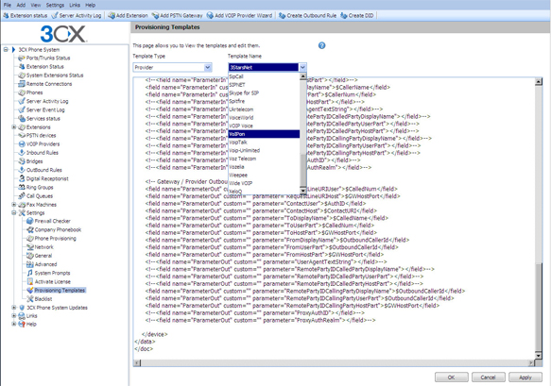Open System Extensions Status node

pyautogui.click(x=55, y=76)
